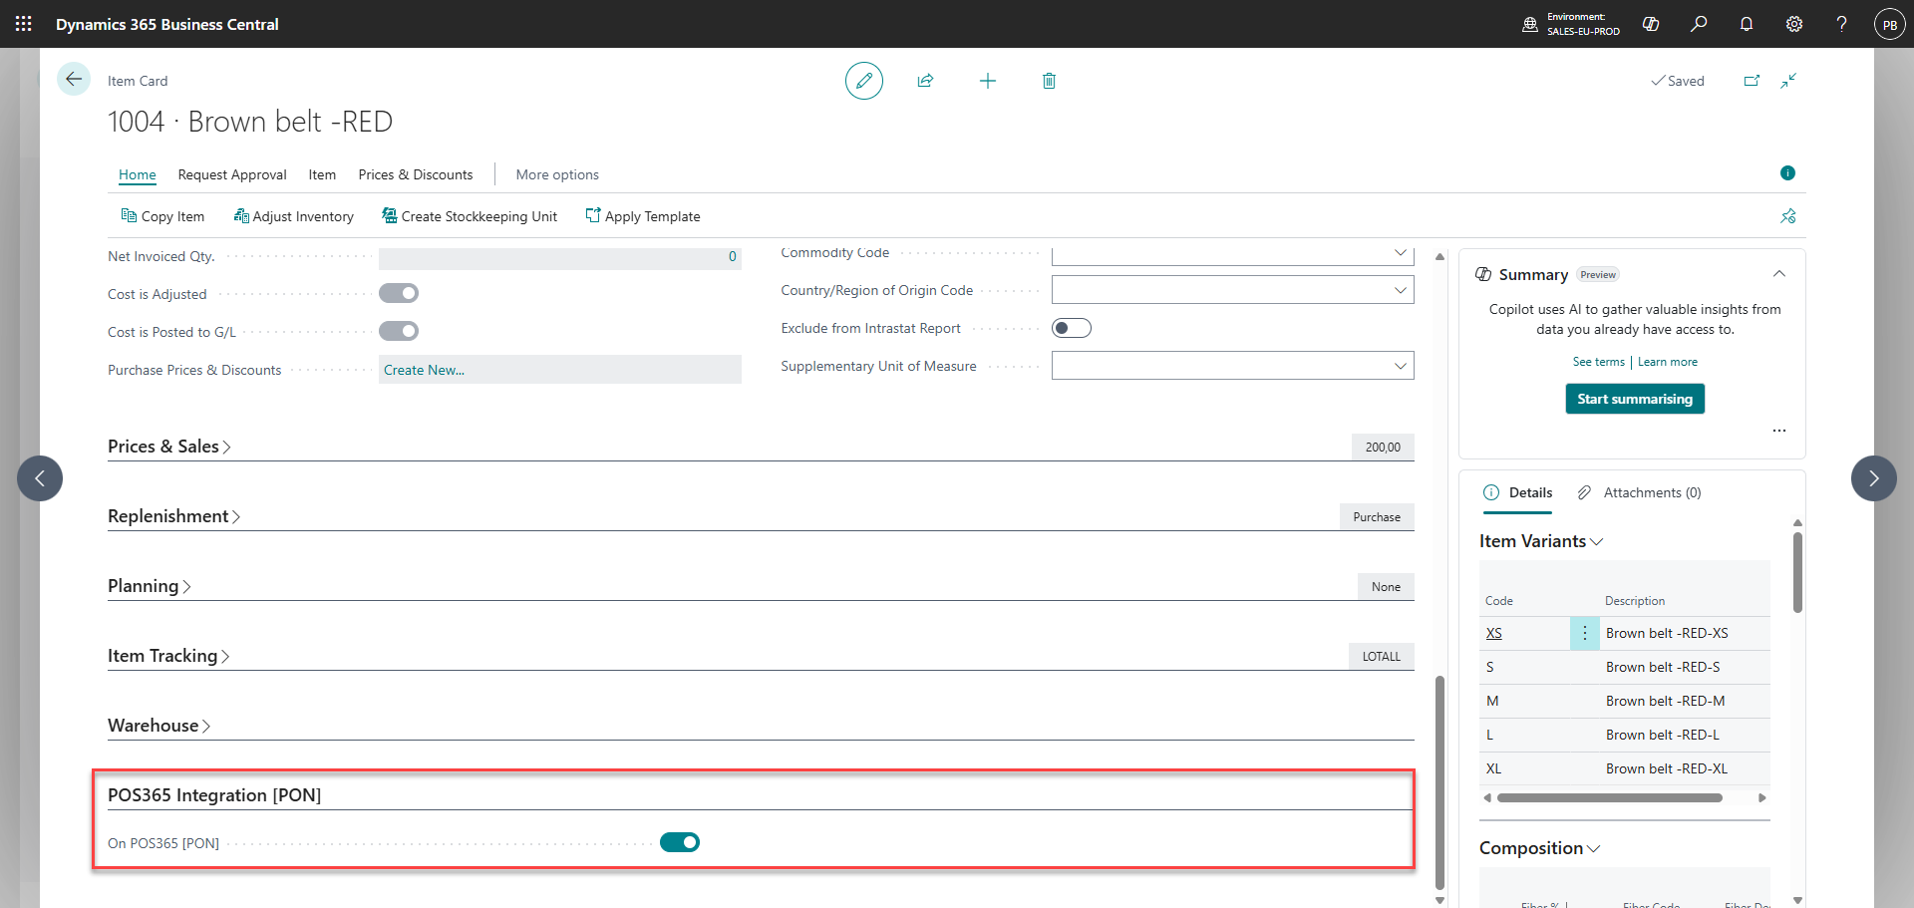This screenshot has width=1914, height=908.
Task: Open Supplementary Unit of Measure dropdown
Action: [1400, 366]
